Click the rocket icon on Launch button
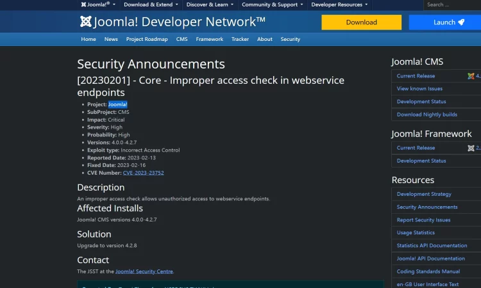 461,22
